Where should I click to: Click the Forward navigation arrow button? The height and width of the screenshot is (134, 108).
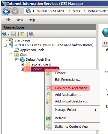pyautogui.click(x=15, y=11)
